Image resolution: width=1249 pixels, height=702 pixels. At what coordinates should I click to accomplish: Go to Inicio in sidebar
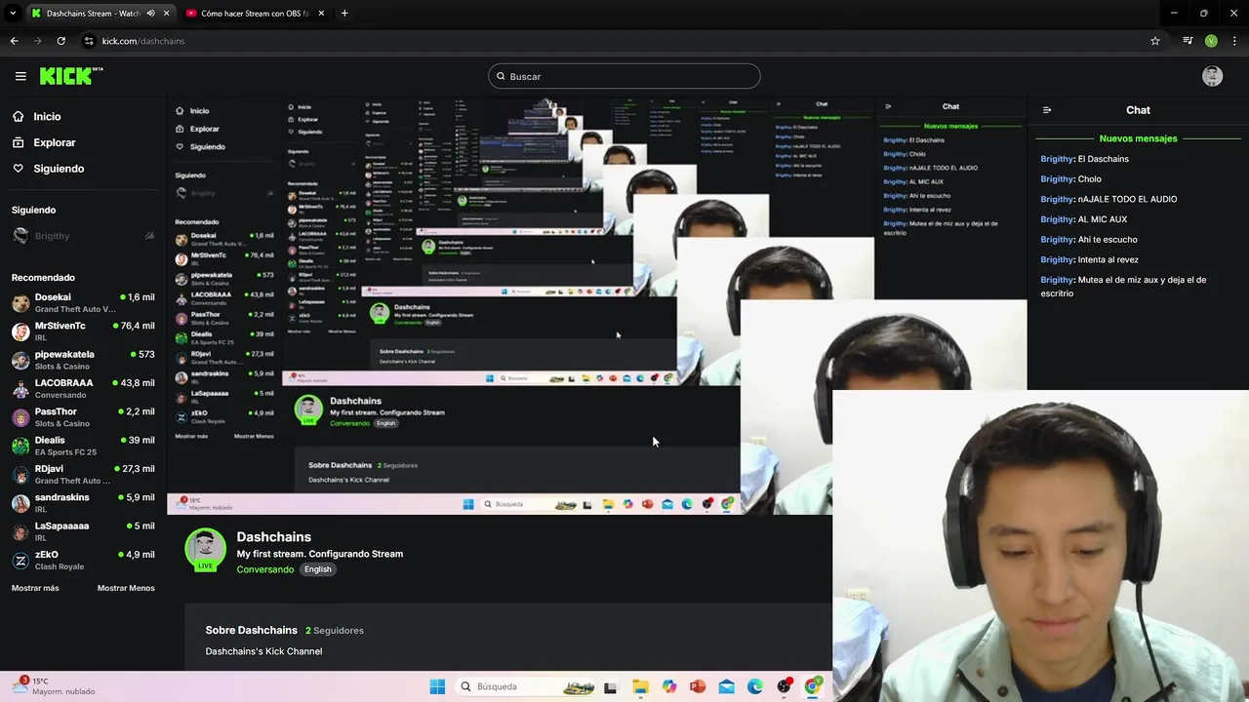point(47,116)
